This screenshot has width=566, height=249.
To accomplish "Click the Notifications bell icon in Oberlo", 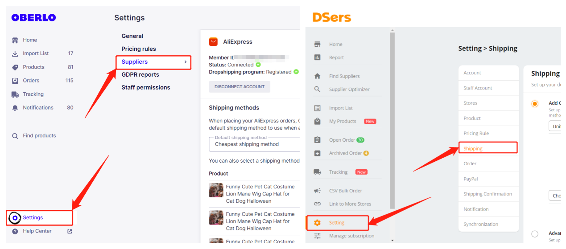I will click(15, 108).
